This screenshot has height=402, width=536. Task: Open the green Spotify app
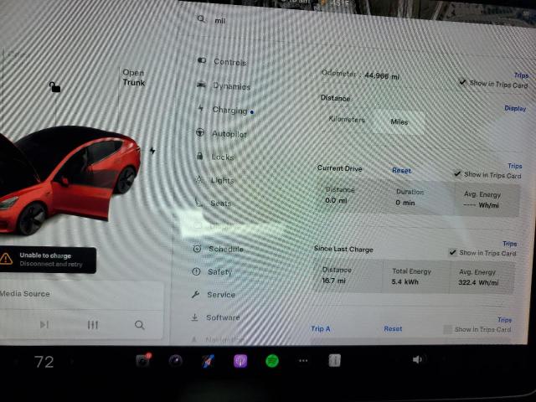pyautogui.click(x=272, y=361)
